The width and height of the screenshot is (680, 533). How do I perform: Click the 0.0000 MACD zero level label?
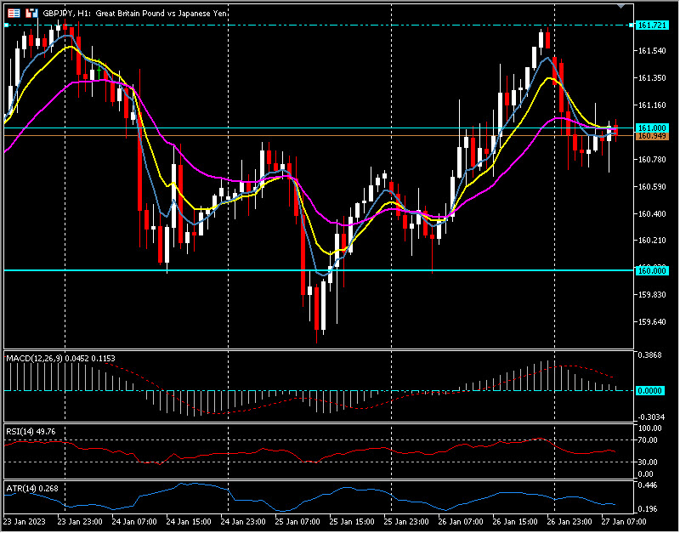click(650, 390)
